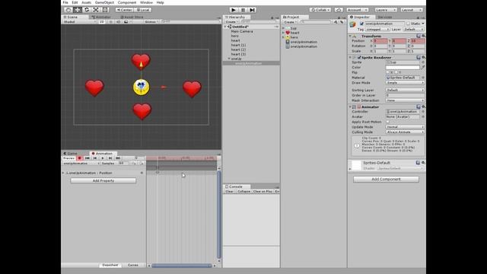Click animation Preview button
This screenshot has width=487, height=274.
(x=69, y=158)
